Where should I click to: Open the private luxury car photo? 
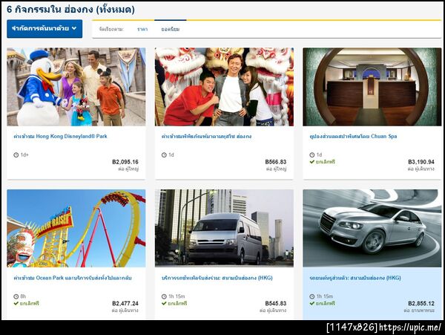tap(372, 228)
